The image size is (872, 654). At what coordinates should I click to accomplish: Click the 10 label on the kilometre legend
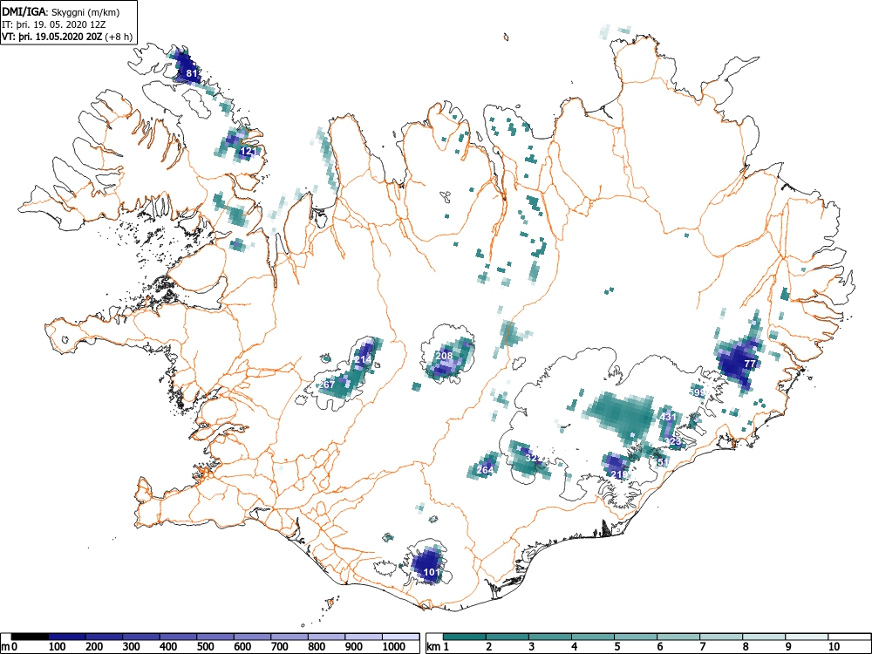pos(834,647)
